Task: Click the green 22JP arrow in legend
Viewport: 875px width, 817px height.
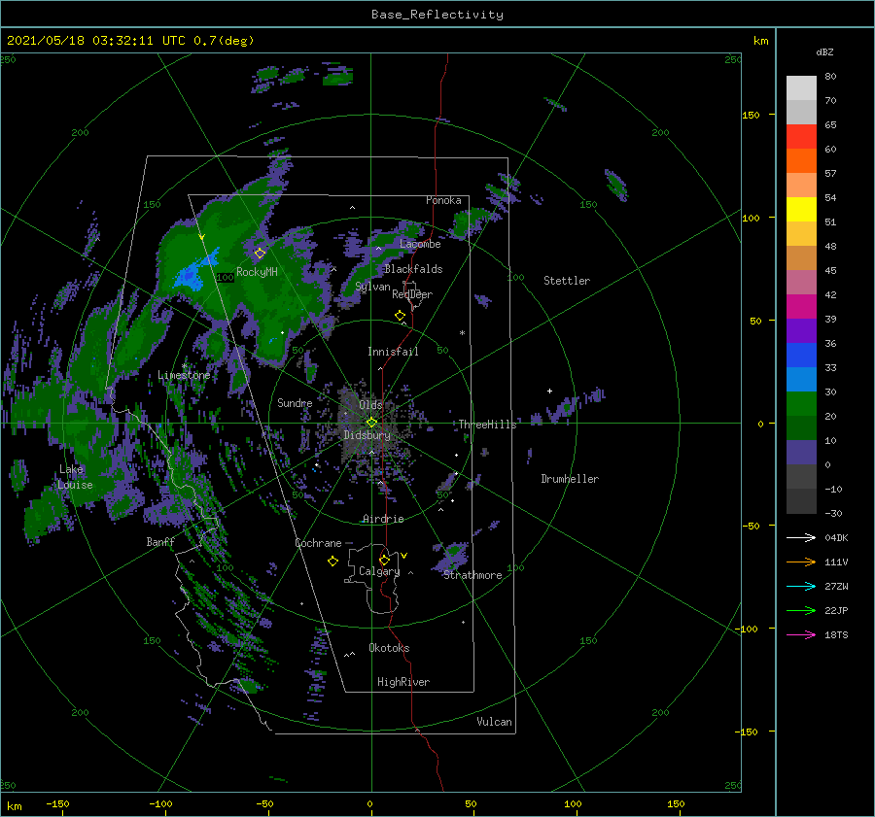Action: pos(801,611)
